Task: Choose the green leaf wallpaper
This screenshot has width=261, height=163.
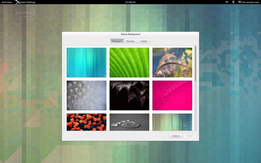Action: [x=129, y=63]
